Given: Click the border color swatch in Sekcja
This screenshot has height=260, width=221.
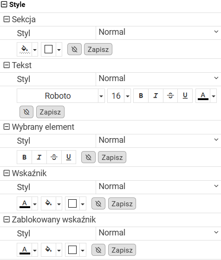Looking at the screenshot, I should point(49,49).
